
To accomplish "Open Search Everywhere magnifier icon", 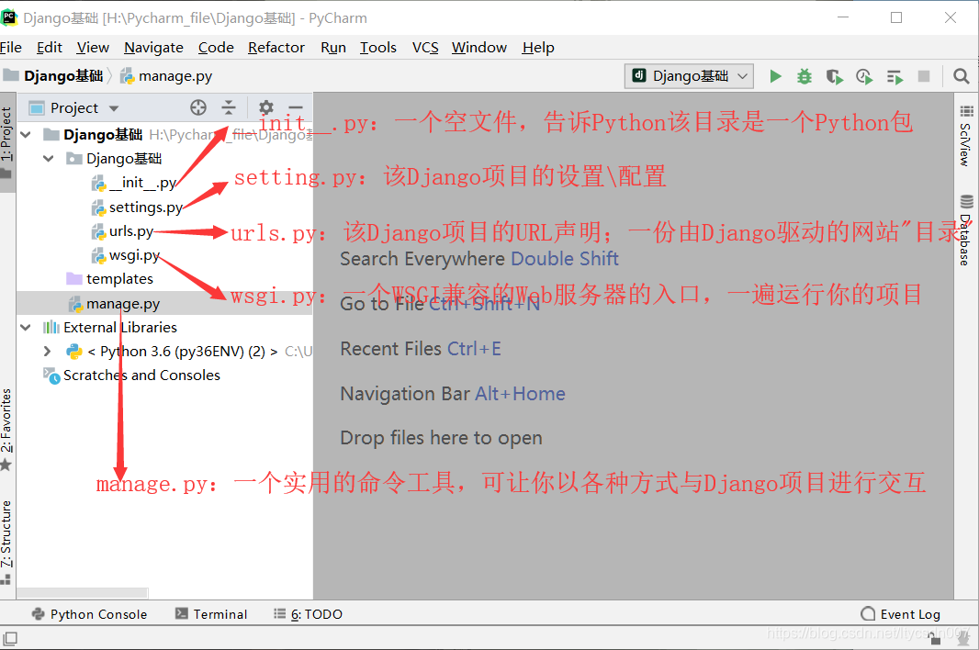I will pos(961,76).
